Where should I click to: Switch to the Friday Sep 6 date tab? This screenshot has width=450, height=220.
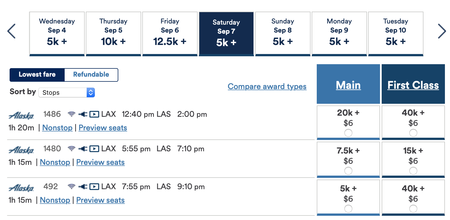click(x=170, y=33)
